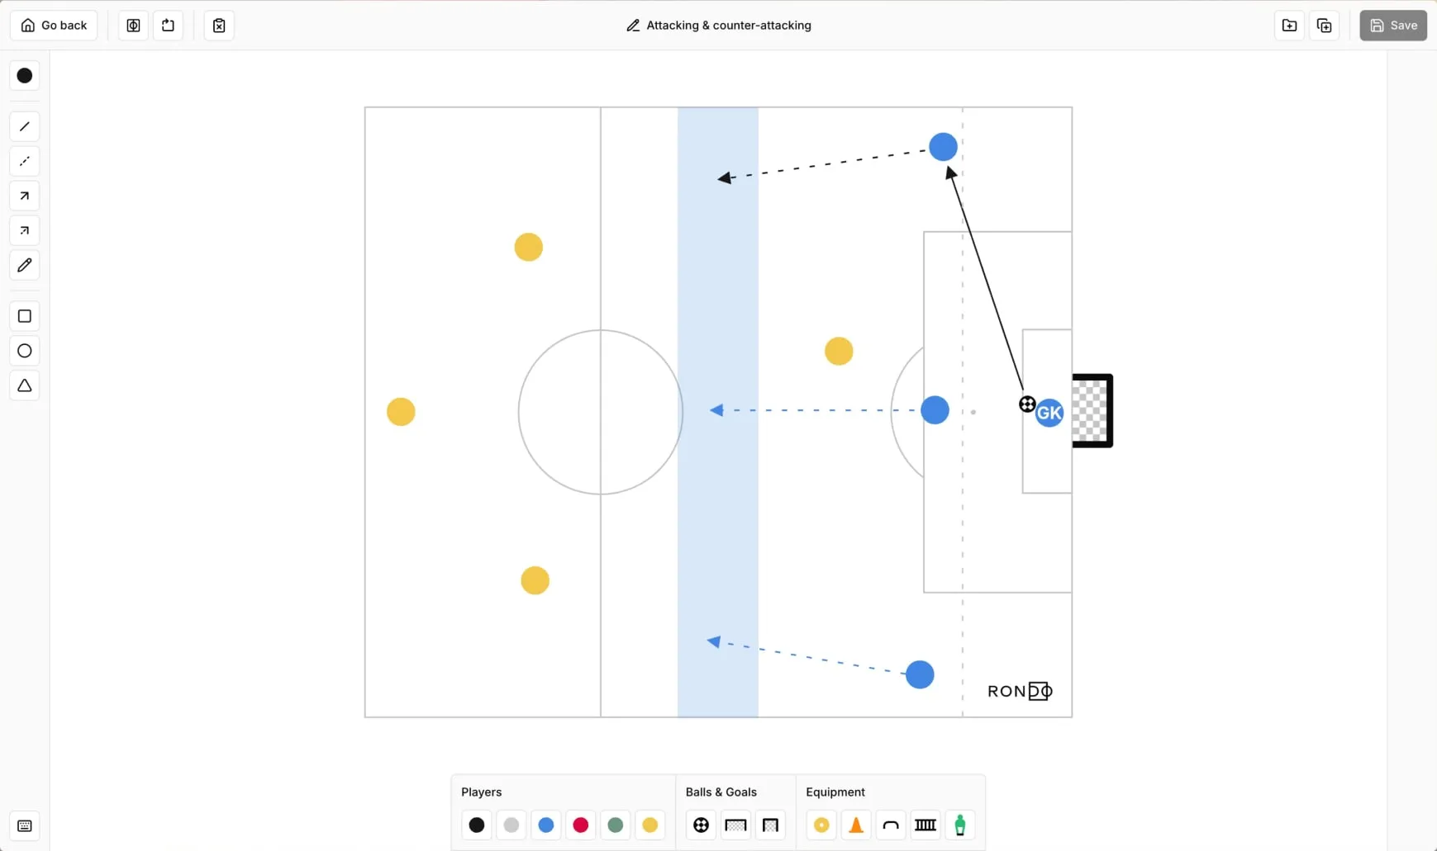Add the green mannequin equipment
1437x851 pixels.
960,825
